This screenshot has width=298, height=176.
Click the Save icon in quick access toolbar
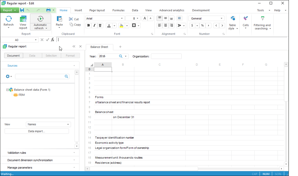point(22,10)
